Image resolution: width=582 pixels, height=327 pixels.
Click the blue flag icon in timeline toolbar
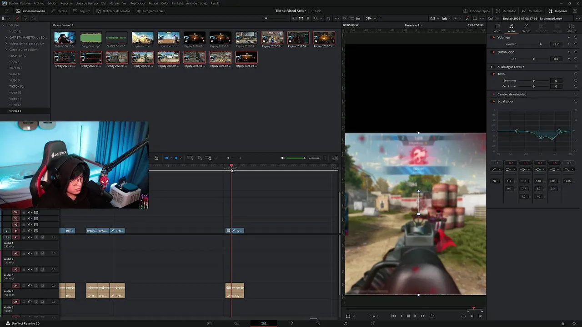coord(166,158)
